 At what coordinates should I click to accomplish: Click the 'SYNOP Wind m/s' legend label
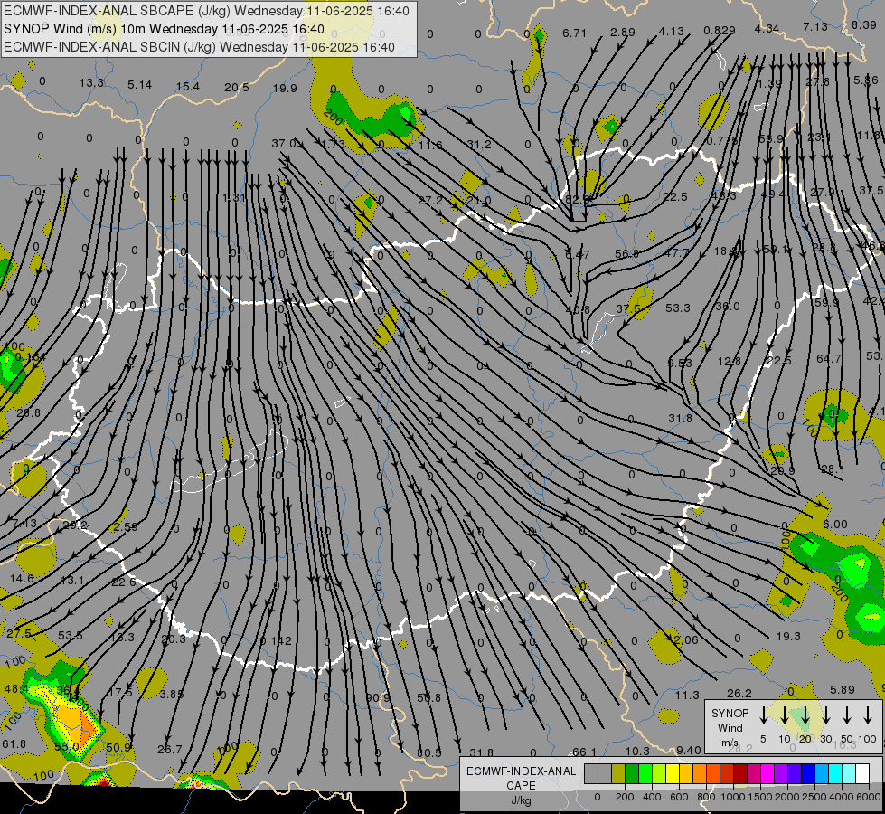pos(730,727)
